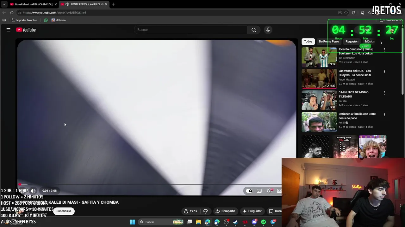Open the slither.io bookmark
Viewport: 405px width, 227px height.
click(x=59, y=20)
